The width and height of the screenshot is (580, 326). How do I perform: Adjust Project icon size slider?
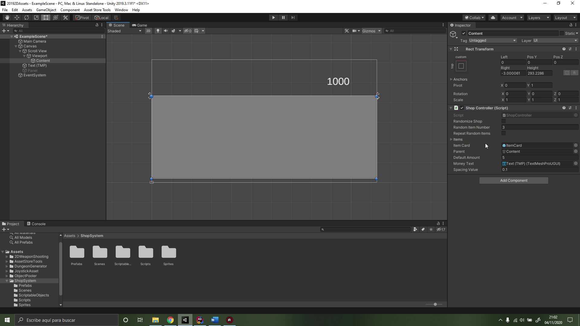435,304
